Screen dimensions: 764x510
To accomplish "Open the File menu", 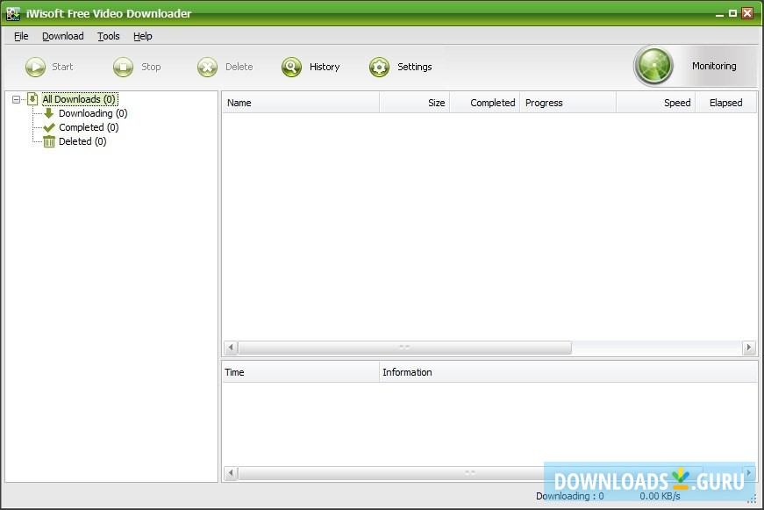I will click(21, 36).
